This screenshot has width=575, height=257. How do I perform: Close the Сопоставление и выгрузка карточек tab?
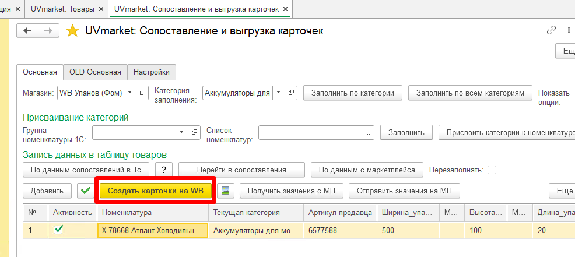click(286, 9)
